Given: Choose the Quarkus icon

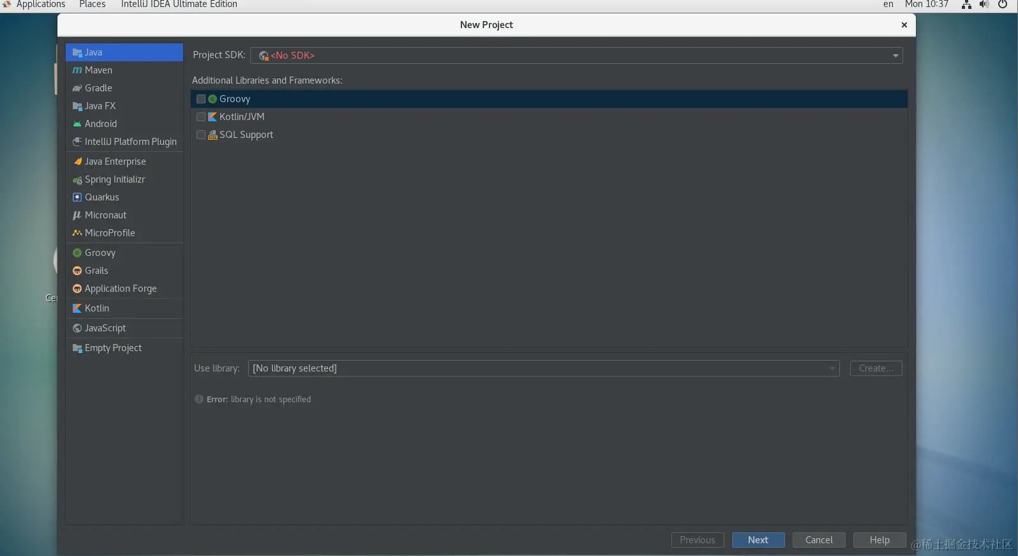Looking at the screenshot, I should click(77, 197).
